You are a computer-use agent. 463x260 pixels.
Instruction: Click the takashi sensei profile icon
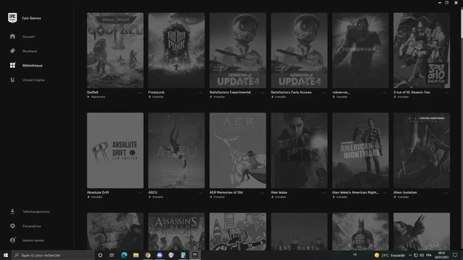pos(12,240)
